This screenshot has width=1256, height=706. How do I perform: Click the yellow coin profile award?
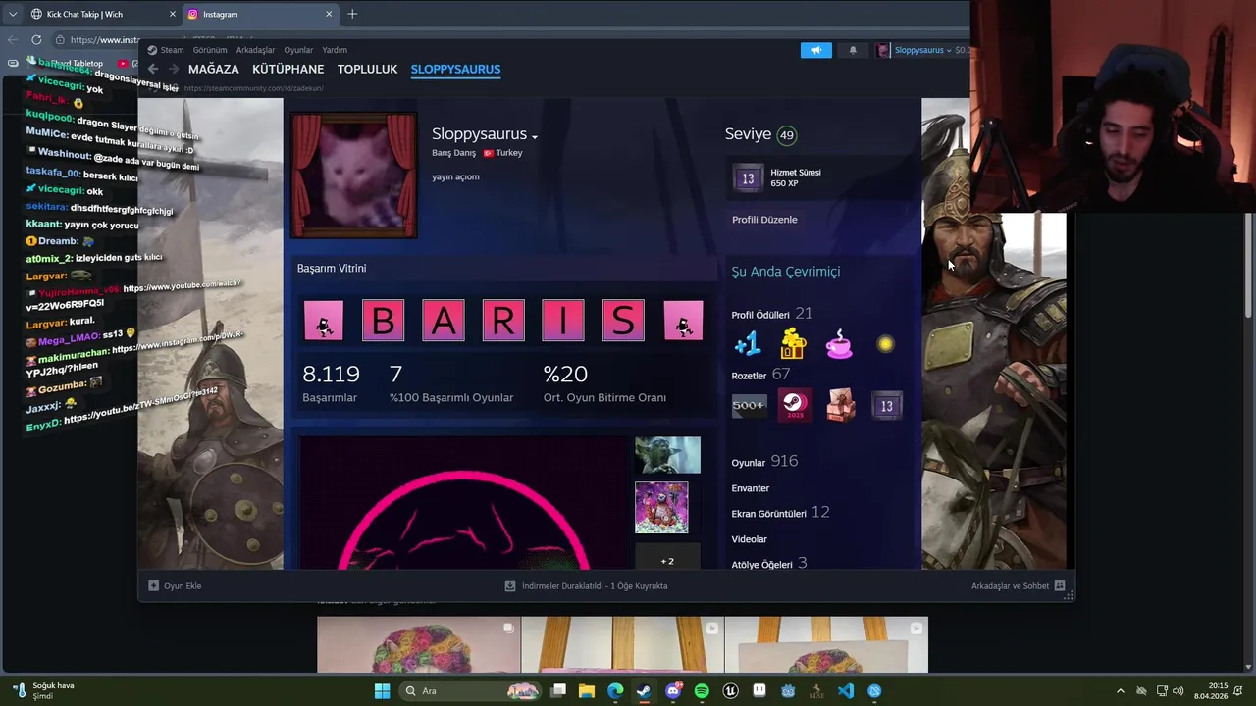(x=885, y=344)
